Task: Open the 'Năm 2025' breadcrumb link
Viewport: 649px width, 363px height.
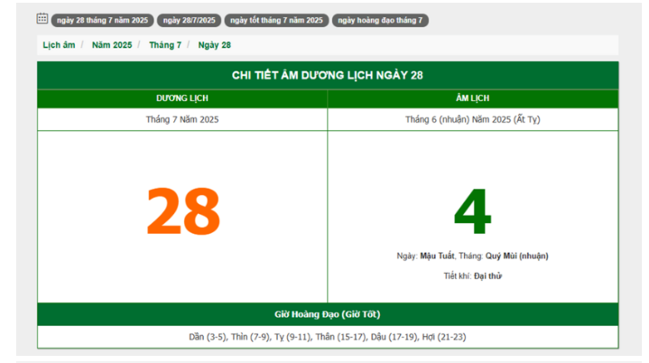Action: click(111, 45)
